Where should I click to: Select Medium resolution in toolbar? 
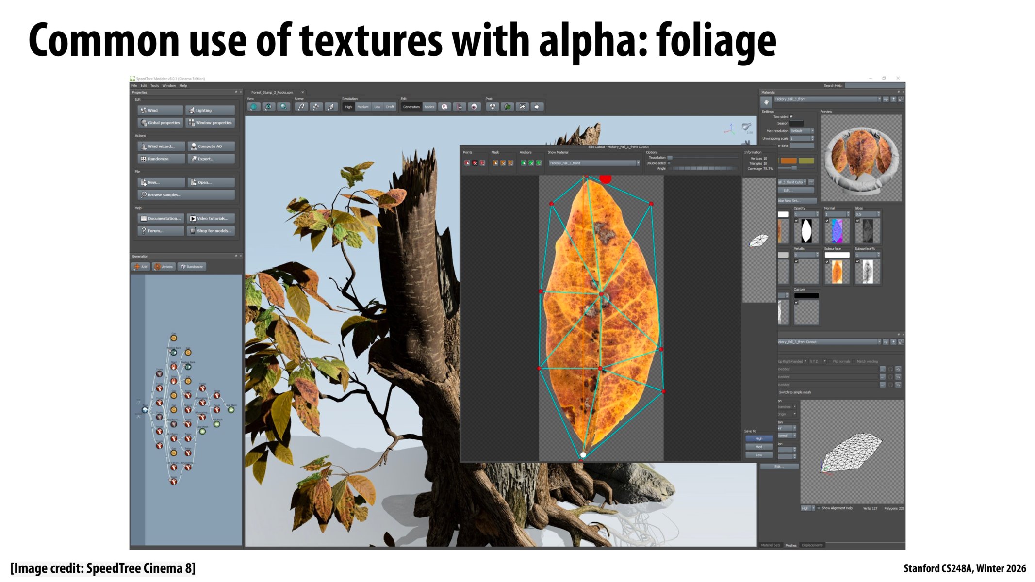[362, 107]
